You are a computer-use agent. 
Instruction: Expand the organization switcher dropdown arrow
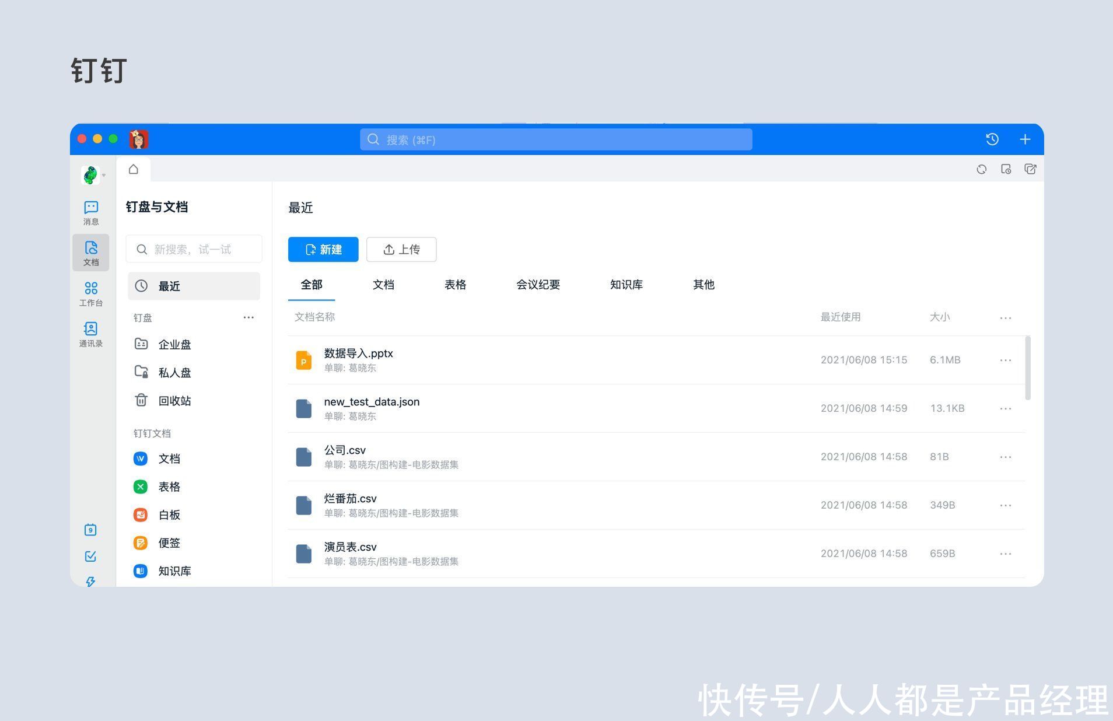pos(104,175)
